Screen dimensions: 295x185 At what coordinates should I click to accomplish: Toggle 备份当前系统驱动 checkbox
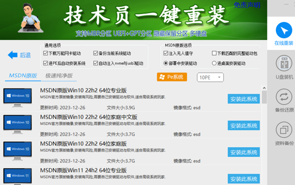coord(96,53)
